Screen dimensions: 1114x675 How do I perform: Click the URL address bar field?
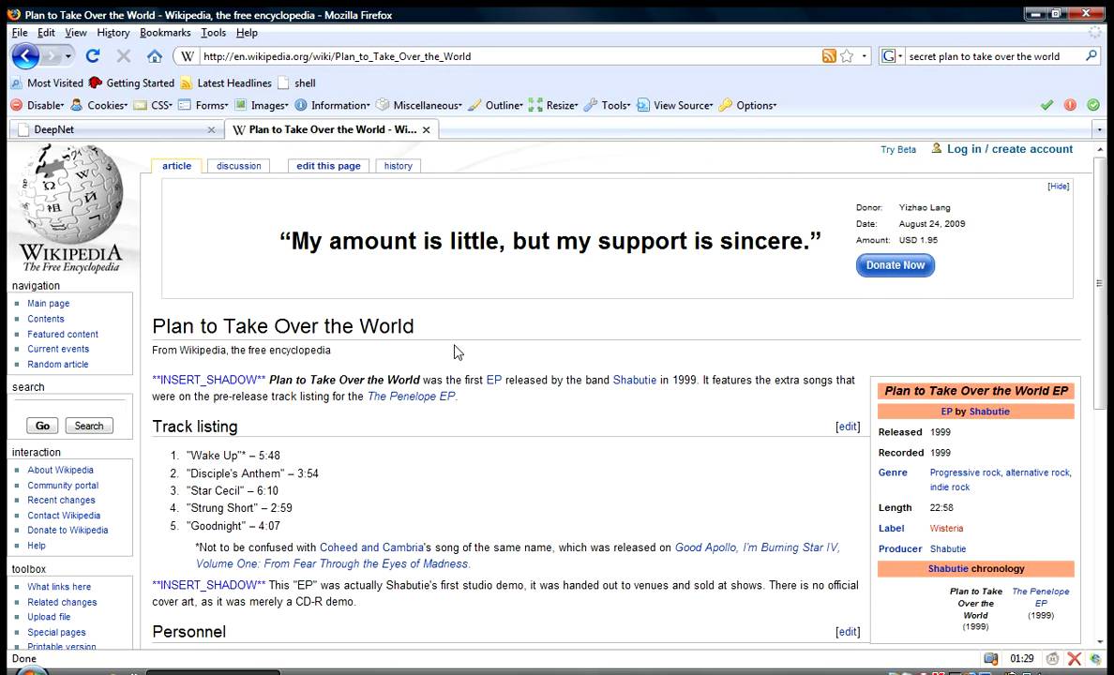[508, 56]
